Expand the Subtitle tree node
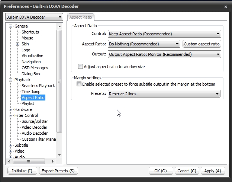232x182 pixels. [x=11, y=145]
